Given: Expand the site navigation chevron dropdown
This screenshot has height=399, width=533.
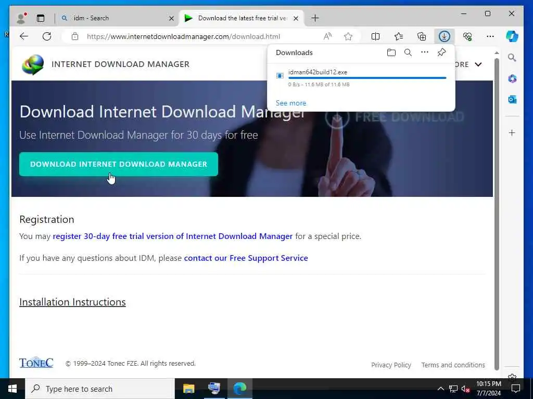Looking at the screenshot, I should (x=478, y=64).
